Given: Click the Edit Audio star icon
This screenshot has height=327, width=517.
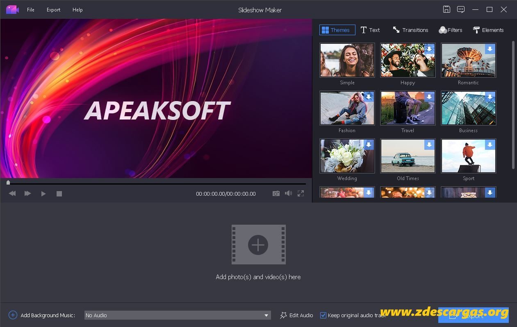Looking at the screenshot, I should click(283, 315).
